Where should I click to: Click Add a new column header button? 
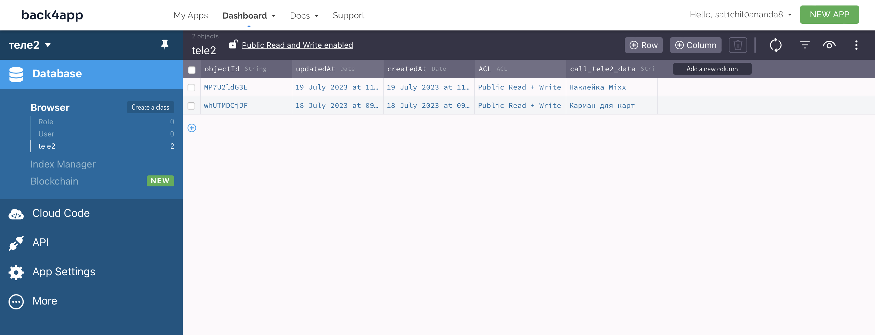pyautogui.click(x=712, y=69)
